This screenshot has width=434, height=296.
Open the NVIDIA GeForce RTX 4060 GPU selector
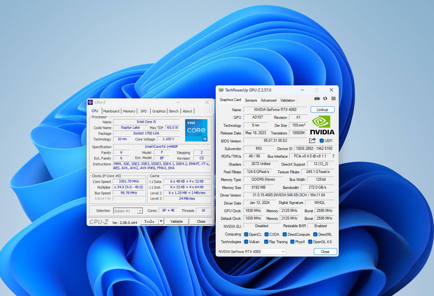(x=251, y=252)
